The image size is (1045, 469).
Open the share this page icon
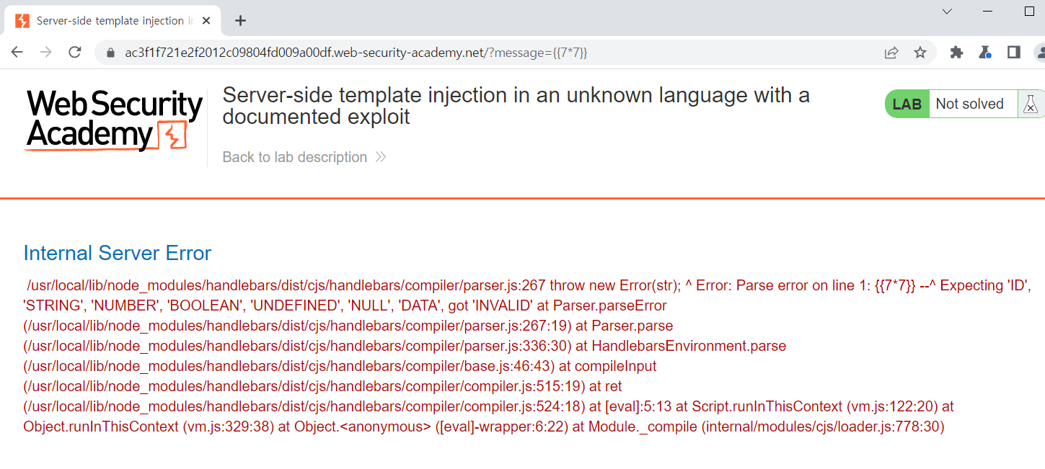(892, 52)
